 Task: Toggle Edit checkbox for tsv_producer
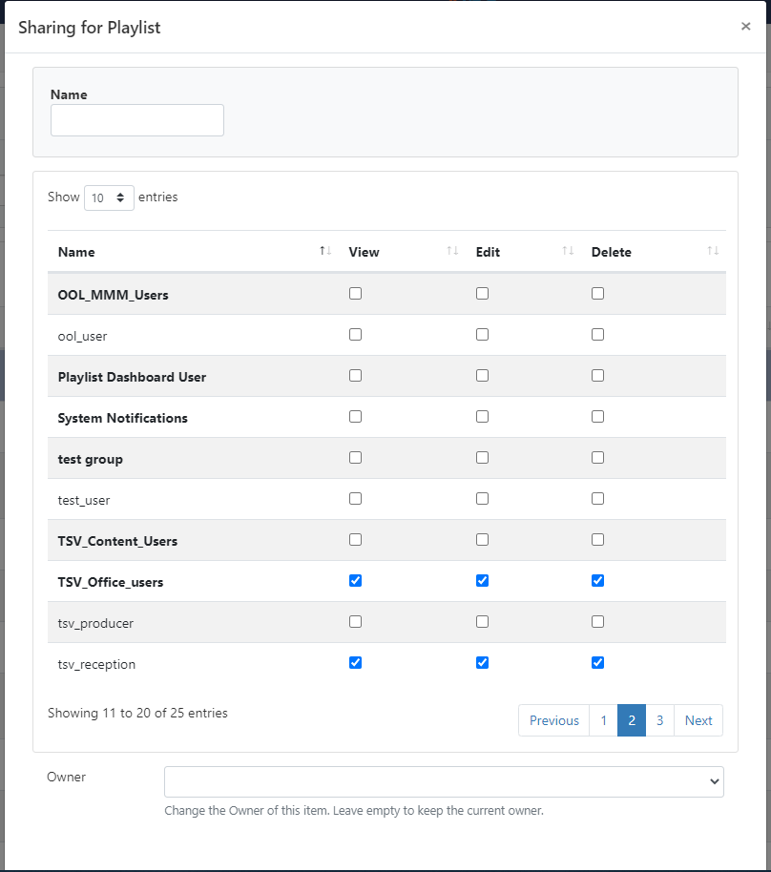point(482,622)
